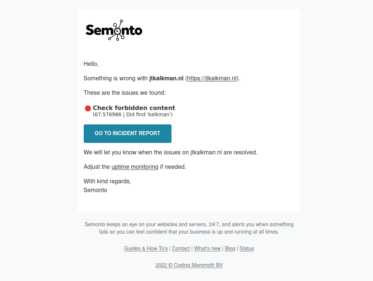Open the Guides & How To's page
Viewport: 373px width, 281px height.
146,248
